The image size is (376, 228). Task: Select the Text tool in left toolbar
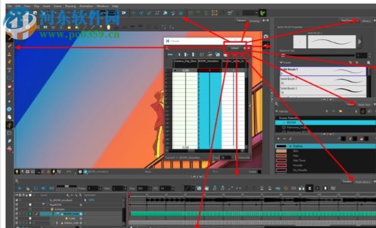(10, 70)
